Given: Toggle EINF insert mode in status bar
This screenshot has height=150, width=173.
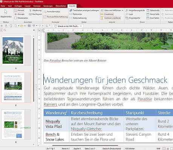Looking at the screenshot, I should pyautogui.click(x=159, y=148).
